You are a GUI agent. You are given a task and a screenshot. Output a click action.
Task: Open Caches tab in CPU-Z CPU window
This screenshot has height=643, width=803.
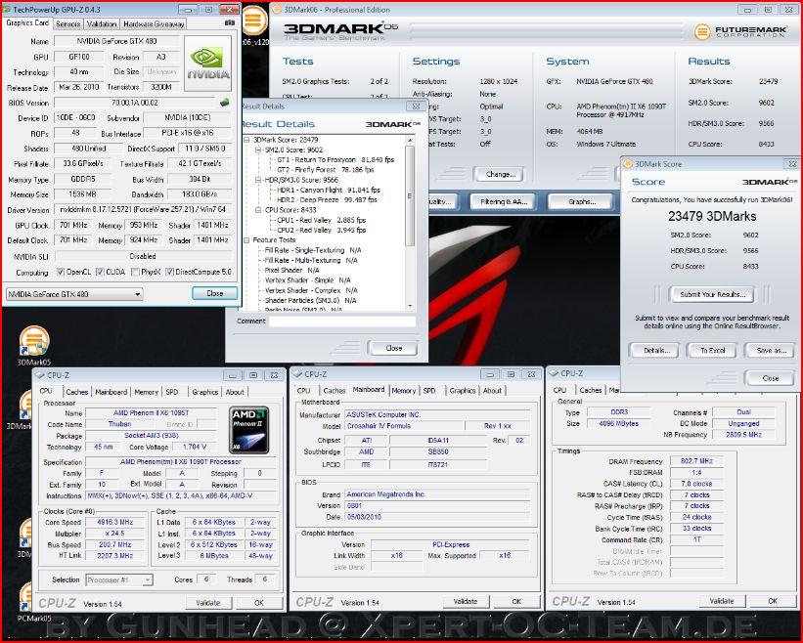pos(77,392)
